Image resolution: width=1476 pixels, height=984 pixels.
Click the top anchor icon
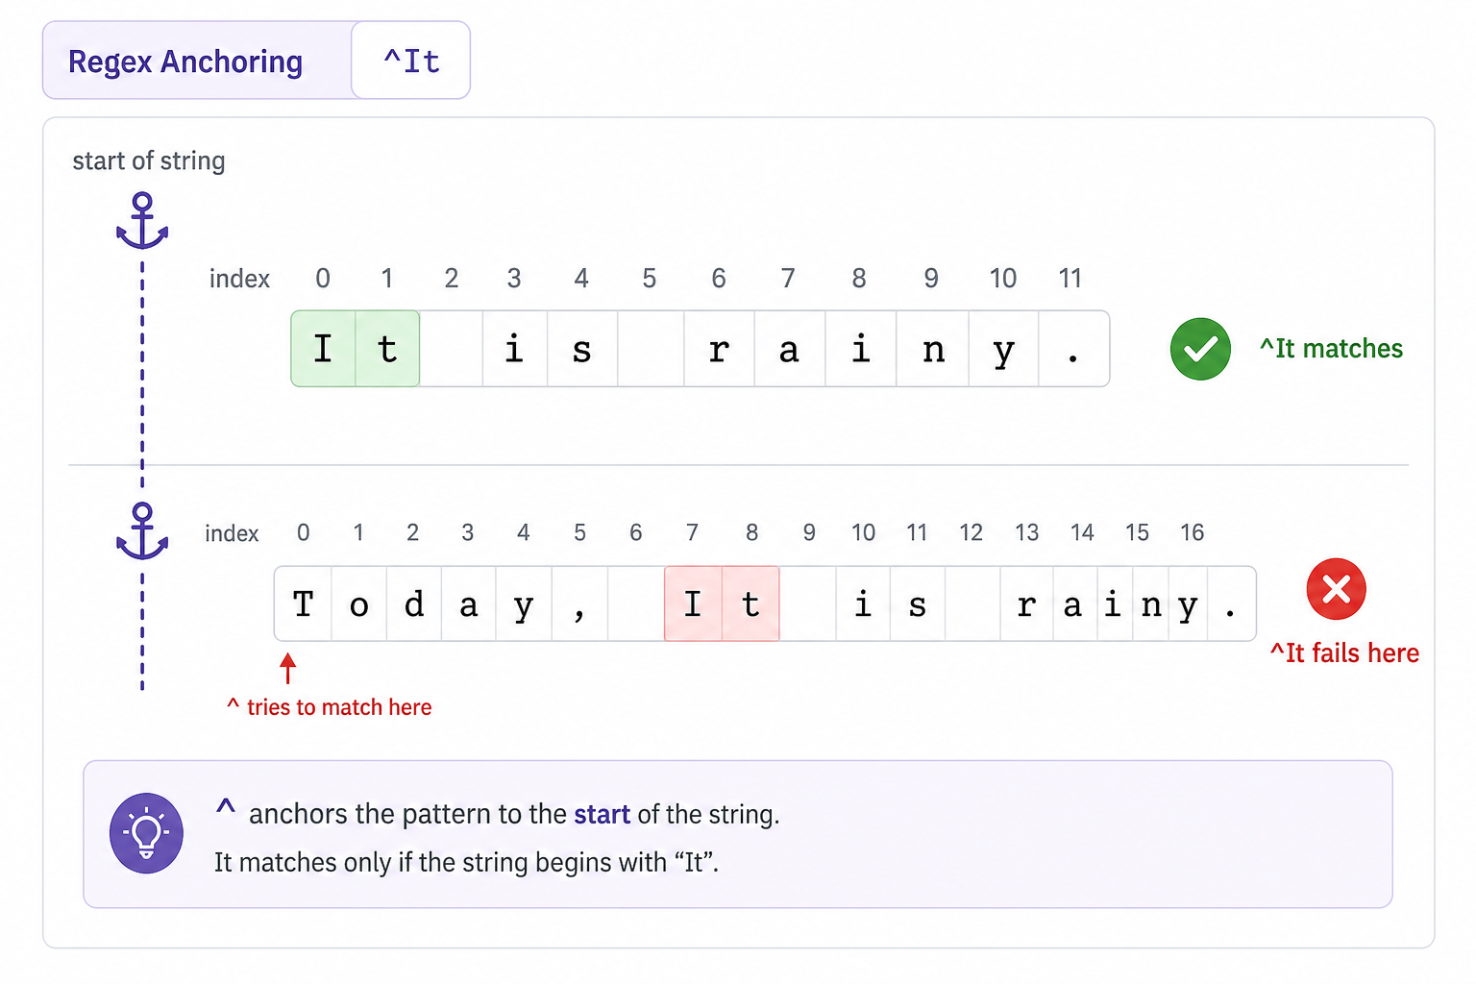(x=142, y=221)
